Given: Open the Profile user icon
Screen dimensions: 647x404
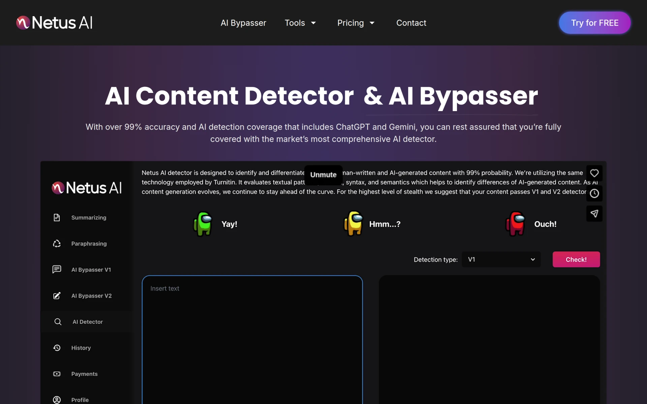Looking at the screenshot, I should [57, 400].
